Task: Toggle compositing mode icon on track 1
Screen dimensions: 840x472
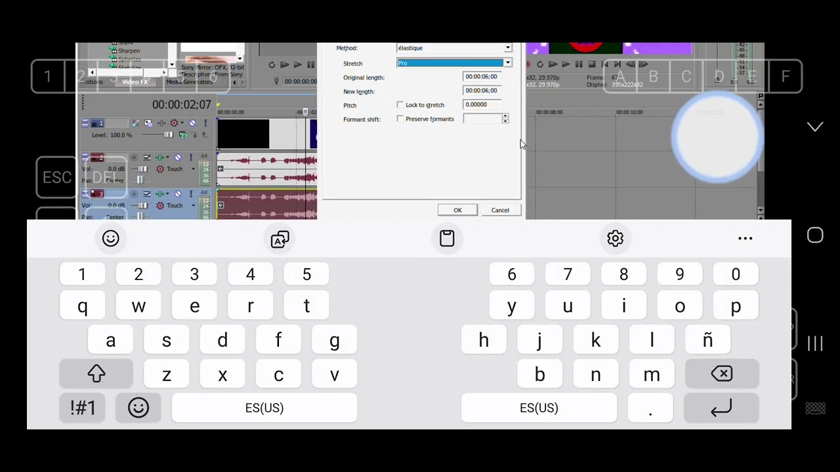Action: [183, 135]
